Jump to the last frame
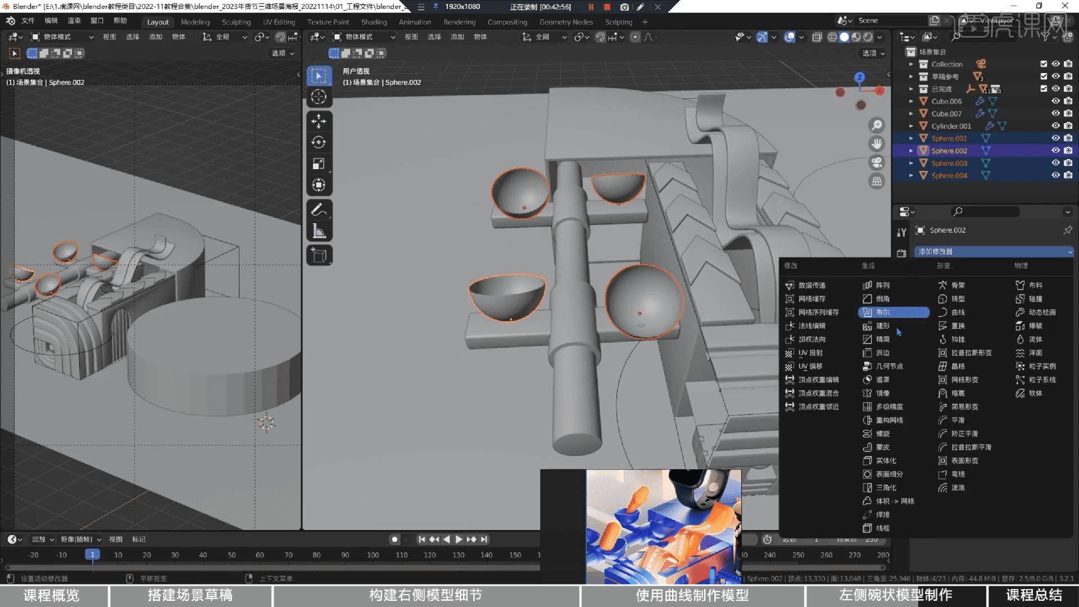The width and height of the screenshot is (1079, 607). pyautogui.click(x=484, y=540)
